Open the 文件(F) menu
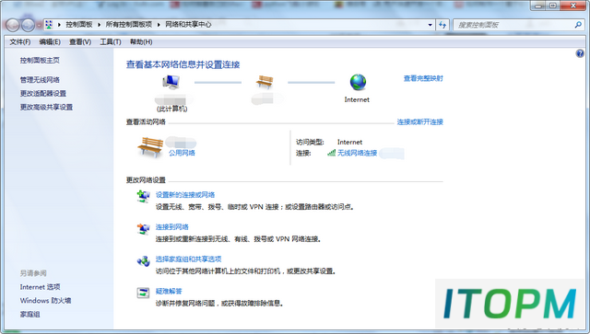This screenshot has height=334, width=590. click(20, 42)
